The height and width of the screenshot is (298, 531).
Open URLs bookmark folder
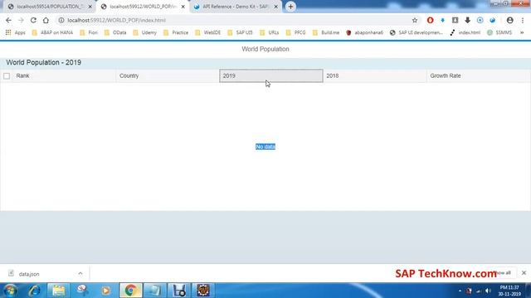[269, 32]
